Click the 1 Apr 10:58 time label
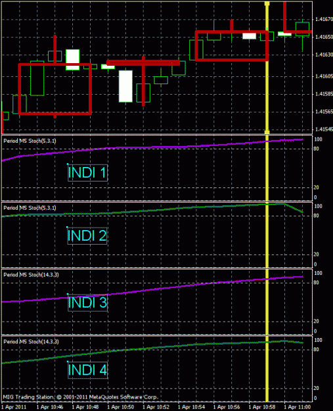Screen dimensions: 333x411 262,407
